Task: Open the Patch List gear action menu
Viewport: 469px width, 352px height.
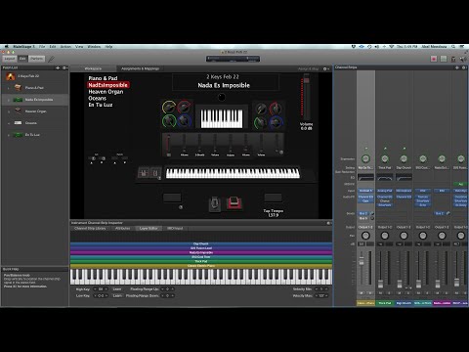Action: coord(64,67)
